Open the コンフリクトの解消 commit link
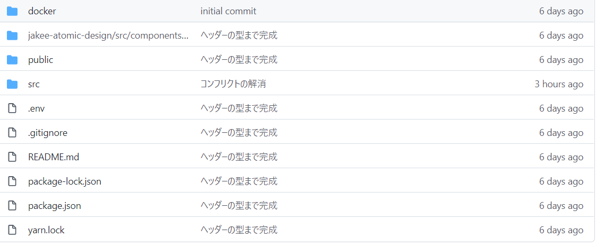The image size is (596, 247). coord(233,84)
